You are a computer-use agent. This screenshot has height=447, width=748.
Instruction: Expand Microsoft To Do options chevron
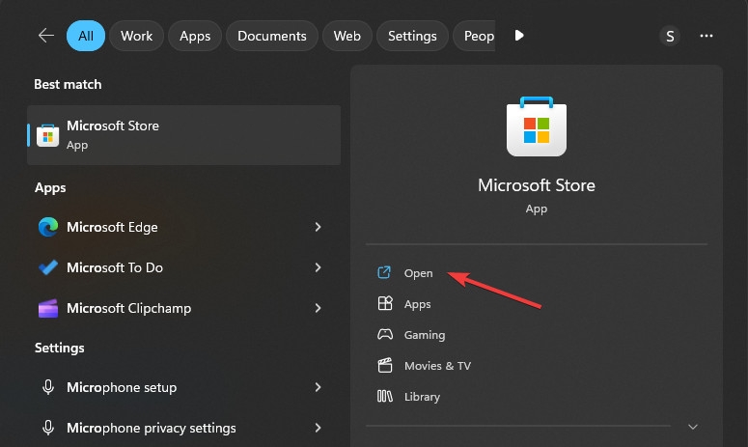point(318,267)
